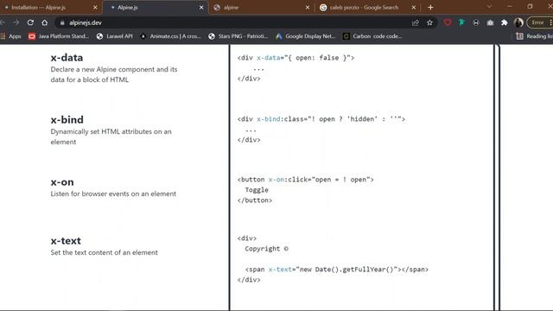Viewport: 553px width, 311px height.
Task: Go forward in browser history
Action: coord(16,22)
